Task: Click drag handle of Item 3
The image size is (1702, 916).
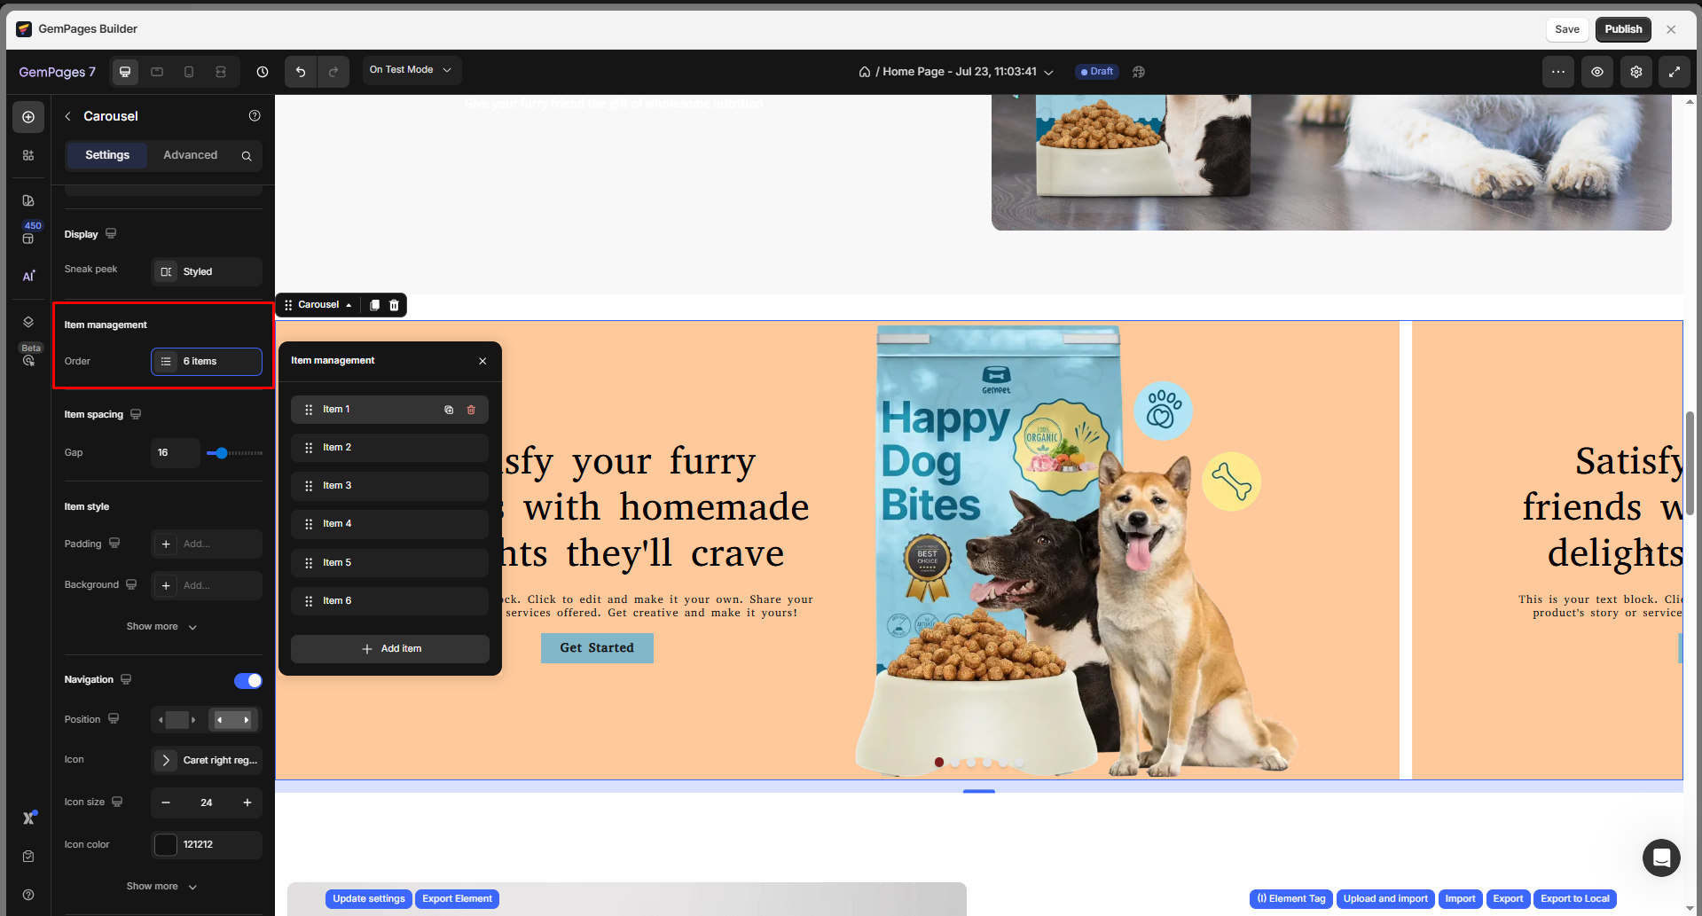Action: point(309,486)
